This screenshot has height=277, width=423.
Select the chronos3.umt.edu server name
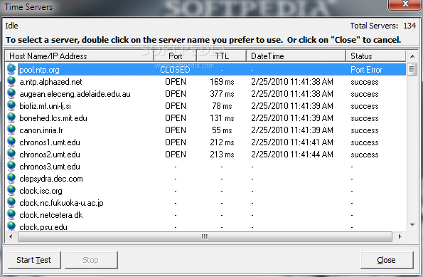point(50,167)
